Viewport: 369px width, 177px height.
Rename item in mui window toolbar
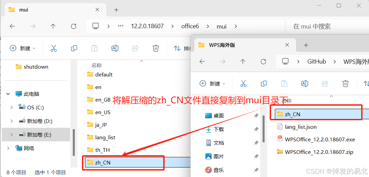(x=115, y=48)
